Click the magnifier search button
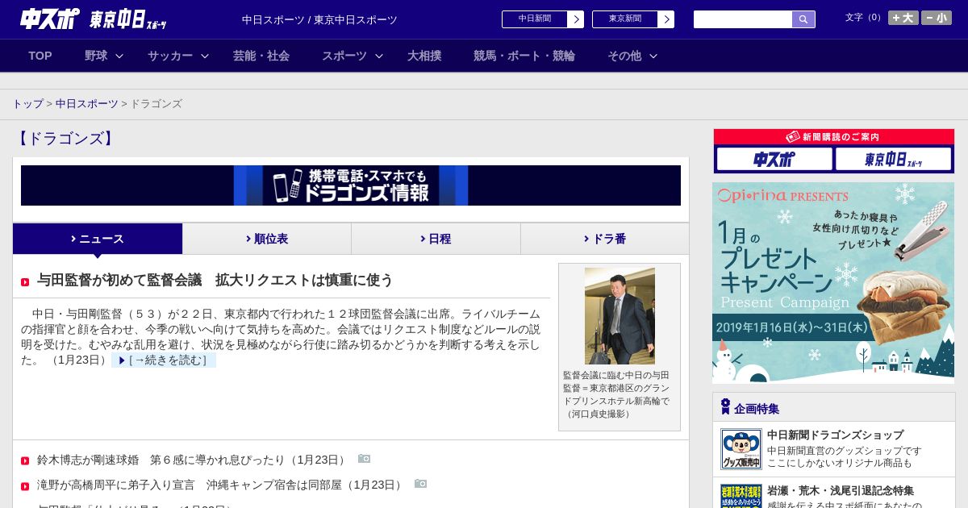Viewport: 968px width, 508px height. 803,19
